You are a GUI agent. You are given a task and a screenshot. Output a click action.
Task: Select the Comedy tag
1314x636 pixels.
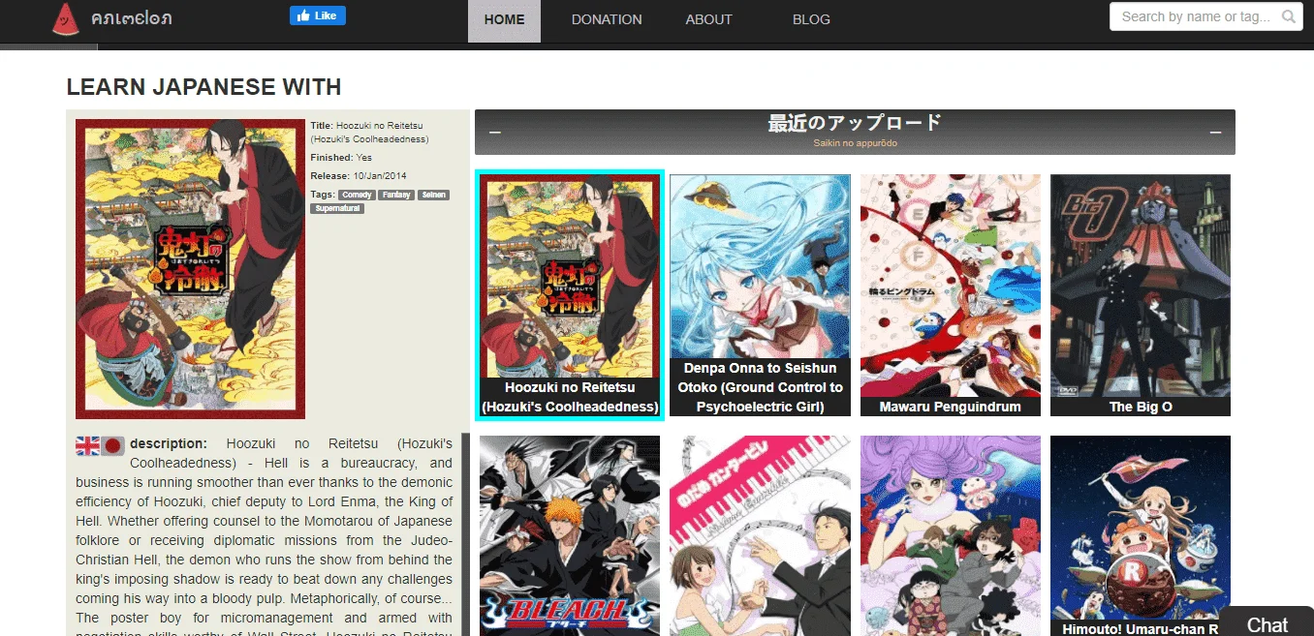pos(358,195)
